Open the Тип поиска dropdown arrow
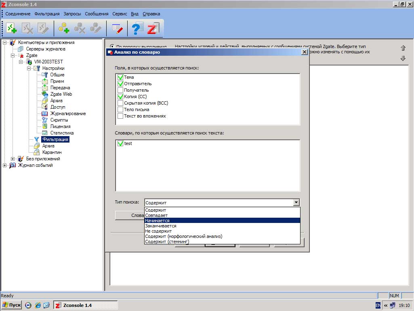414x311 pixels. pos(296,202)
